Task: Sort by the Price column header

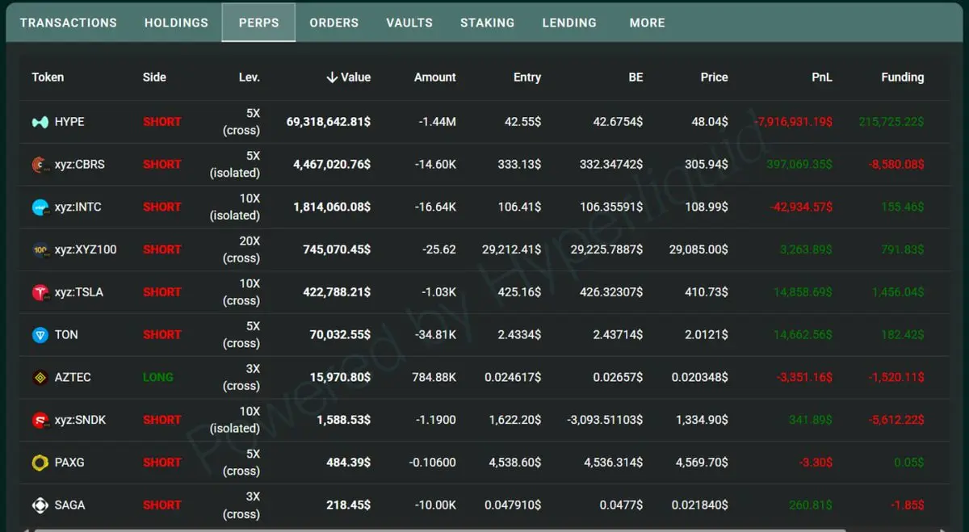Action: 715,77
